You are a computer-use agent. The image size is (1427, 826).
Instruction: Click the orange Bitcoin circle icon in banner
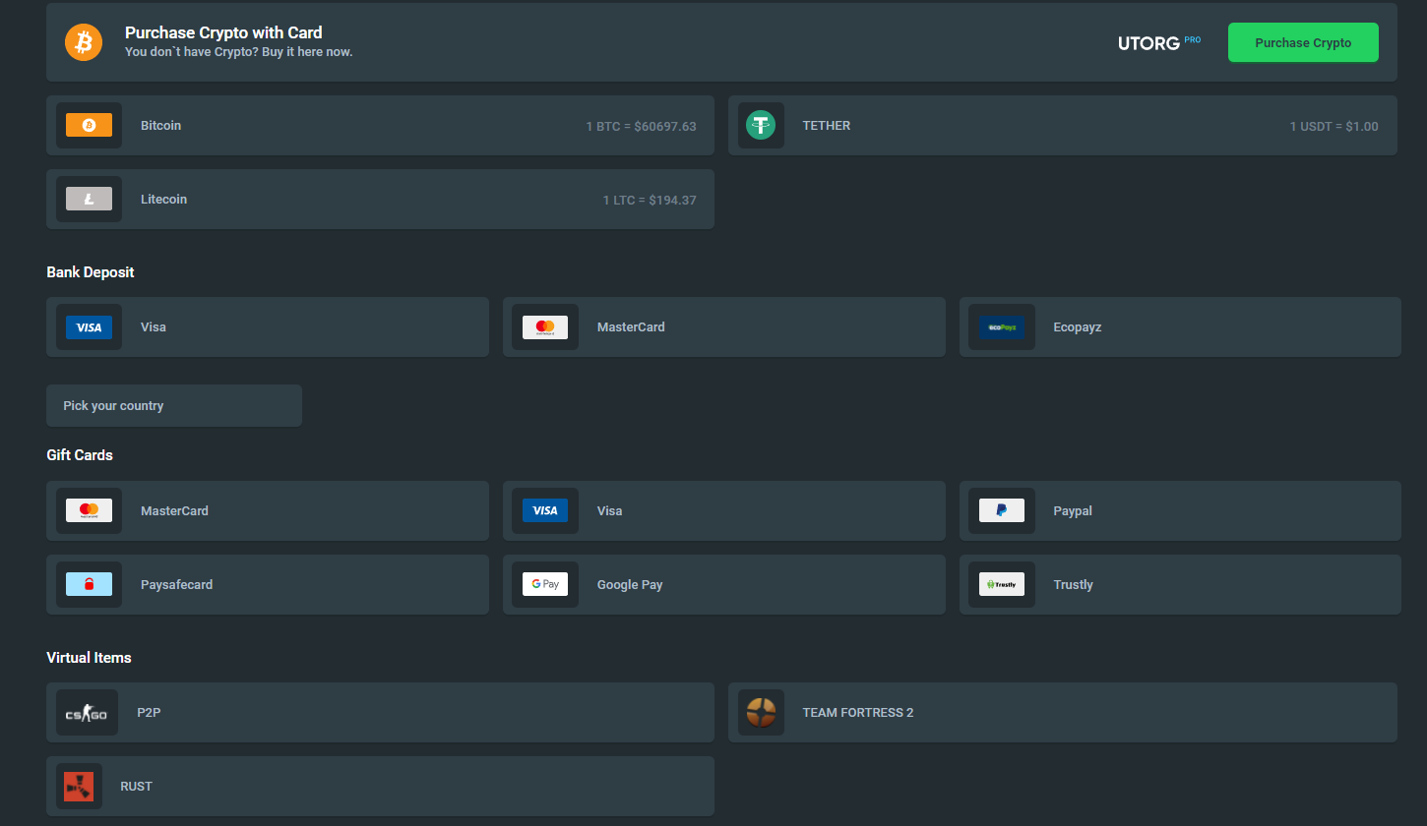click(84, 42)
